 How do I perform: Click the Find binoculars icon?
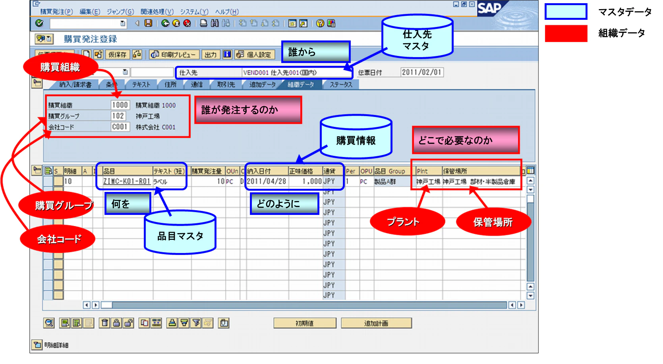(x=215, y=23)
